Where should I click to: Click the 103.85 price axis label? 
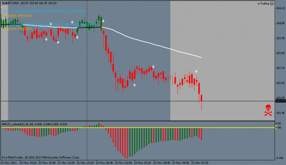281,53
